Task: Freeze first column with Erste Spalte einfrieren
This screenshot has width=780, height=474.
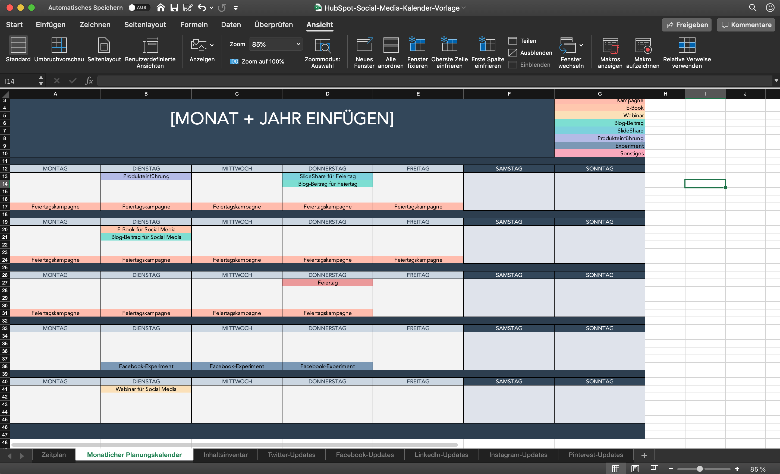Action: [487, 45]
